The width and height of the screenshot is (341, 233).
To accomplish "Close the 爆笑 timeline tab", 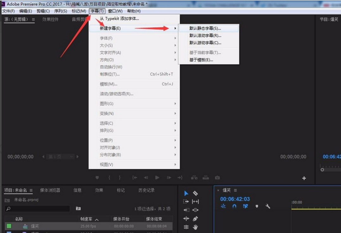I will coord(218,190).
